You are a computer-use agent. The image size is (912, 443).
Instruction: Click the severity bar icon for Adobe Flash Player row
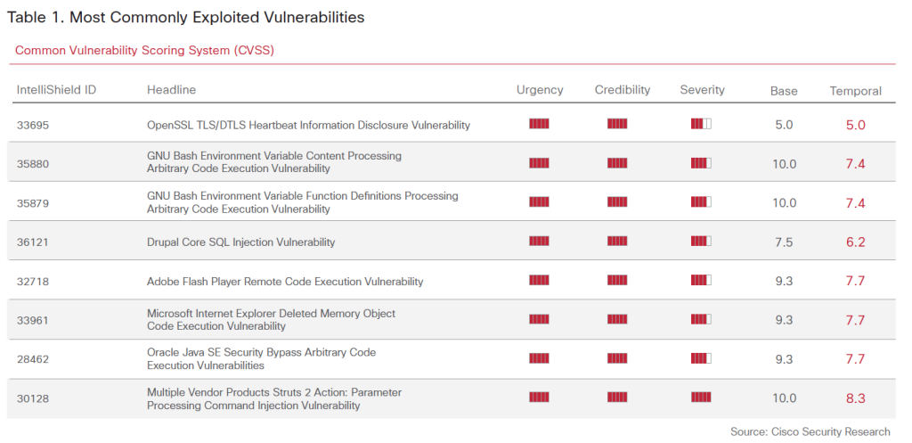point(701,280)
